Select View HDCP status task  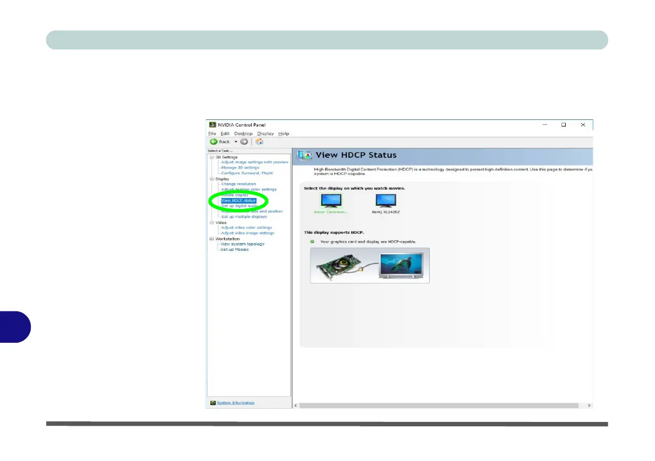(x=238, y=200)
